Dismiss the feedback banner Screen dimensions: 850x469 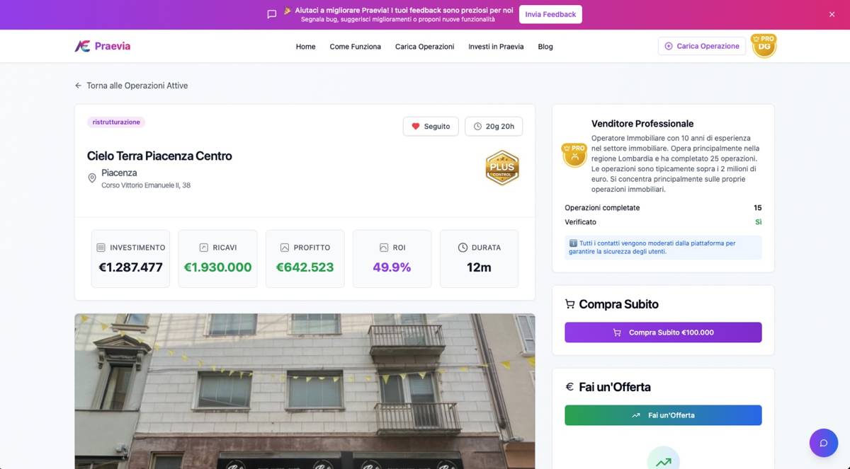coord(832,14)
